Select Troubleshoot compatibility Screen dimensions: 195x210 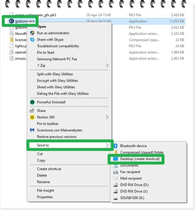pos(58,46)
